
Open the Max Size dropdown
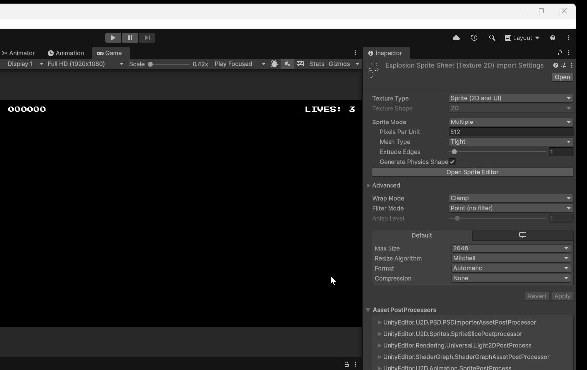(x=511, y=248)
